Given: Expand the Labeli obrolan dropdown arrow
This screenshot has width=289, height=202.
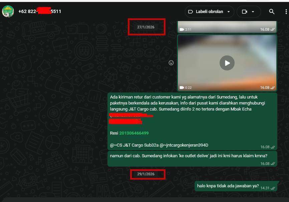Looking at the screenshot, I should pyautogui.click(x=229, y=12).
